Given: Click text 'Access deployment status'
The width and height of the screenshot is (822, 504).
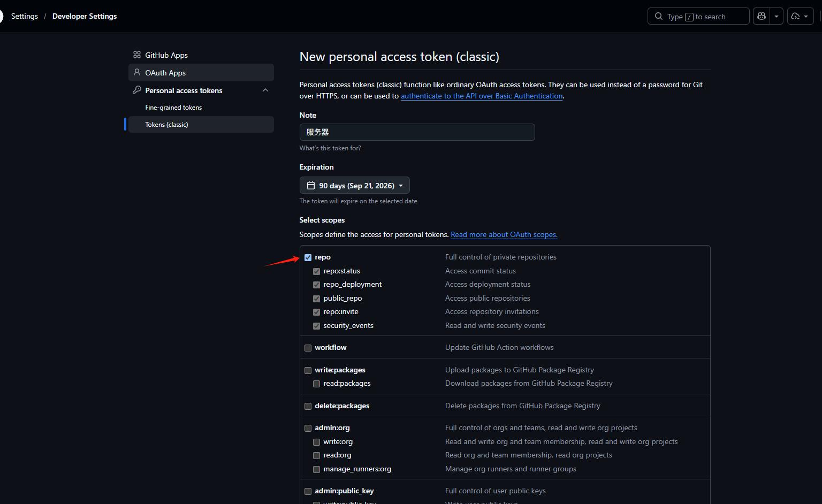Looking at the screenshot, I should [x=488, y=284].
